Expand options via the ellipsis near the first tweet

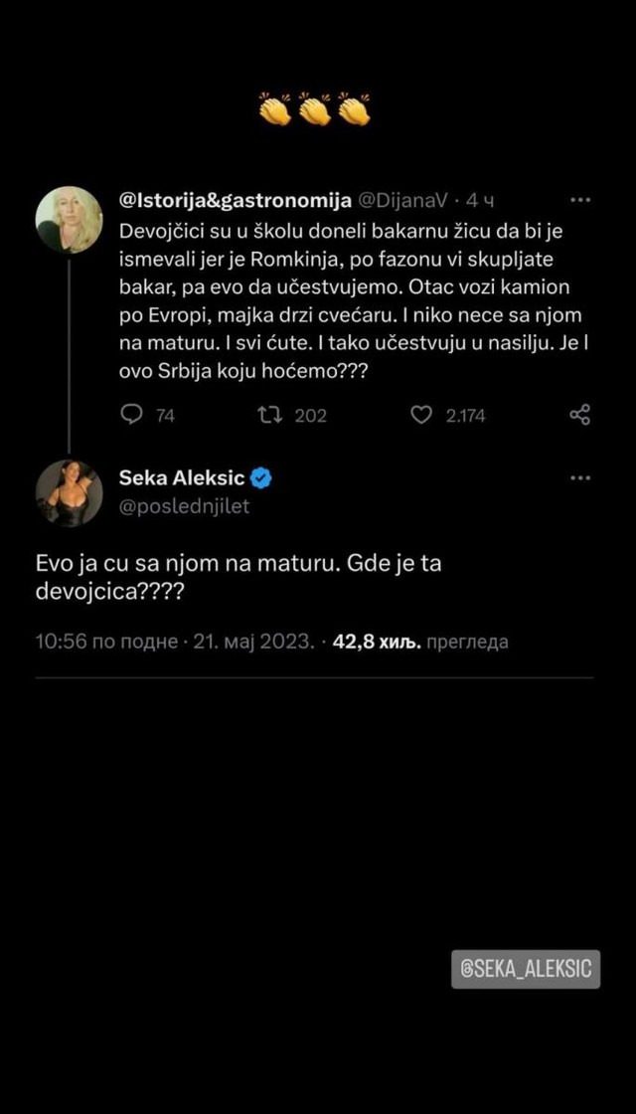(x=580, y=199)
